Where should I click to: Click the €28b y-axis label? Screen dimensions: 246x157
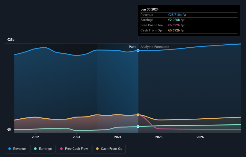[x=11, y=40]
